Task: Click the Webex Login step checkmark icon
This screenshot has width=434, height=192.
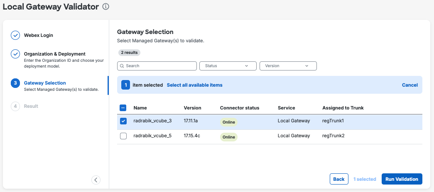Action: [15, 35]
